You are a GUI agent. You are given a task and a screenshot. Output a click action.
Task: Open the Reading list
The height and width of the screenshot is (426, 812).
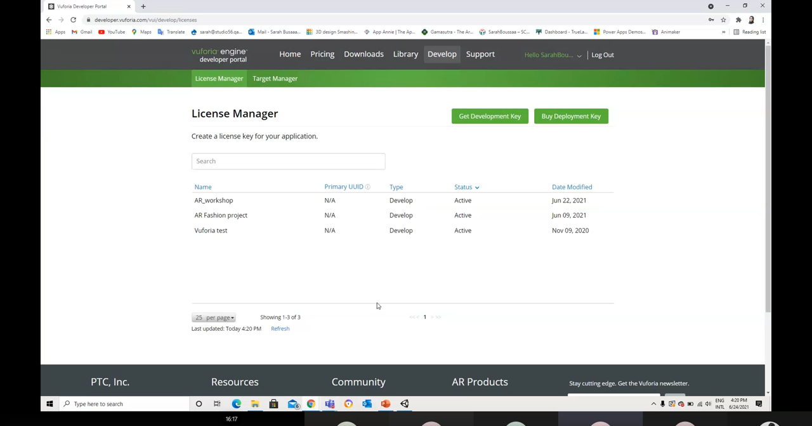coord(749,32)
